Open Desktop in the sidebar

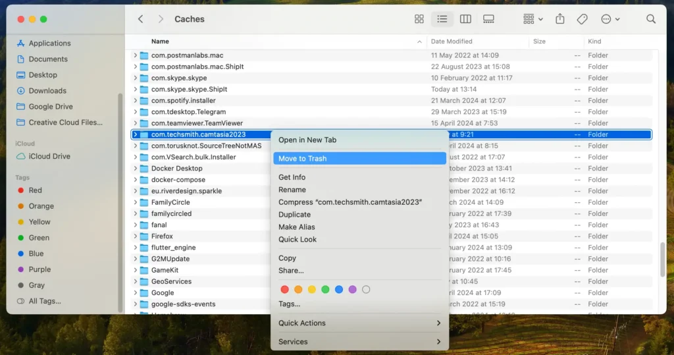[37, 75]
